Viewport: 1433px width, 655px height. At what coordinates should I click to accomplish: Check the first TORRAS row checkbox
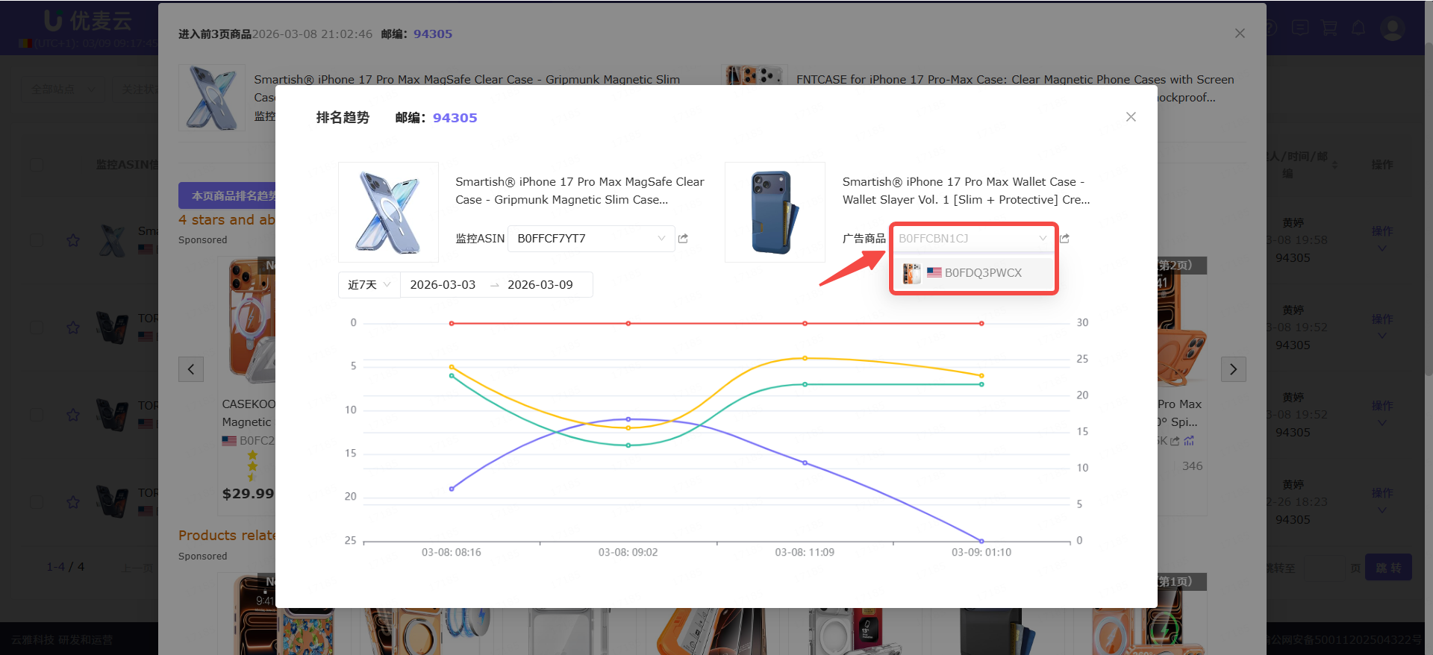point(37,327)
